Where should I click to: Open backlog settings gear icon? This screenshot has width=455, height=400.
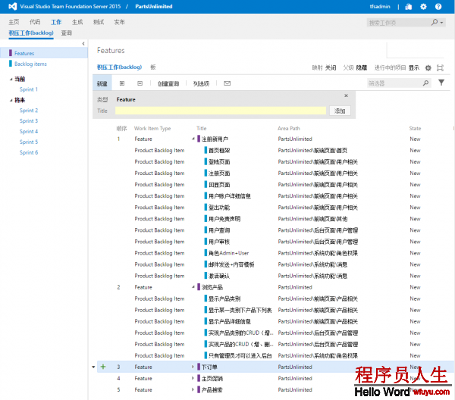(x=428, y=68)
